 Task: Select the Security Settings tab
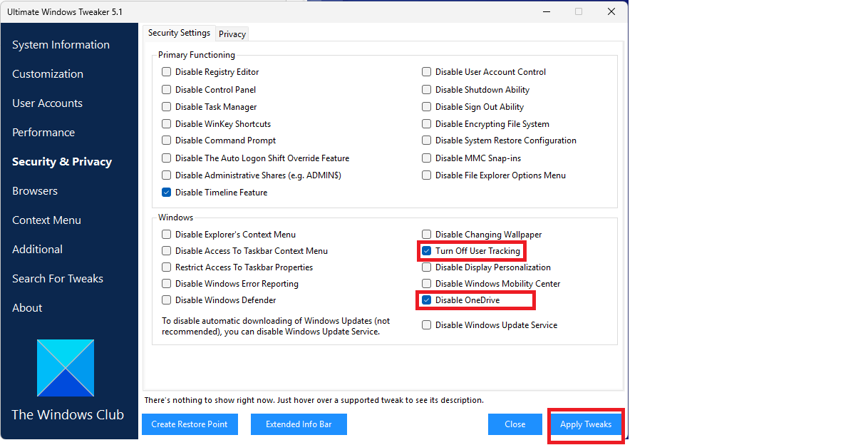pos(179,33)
